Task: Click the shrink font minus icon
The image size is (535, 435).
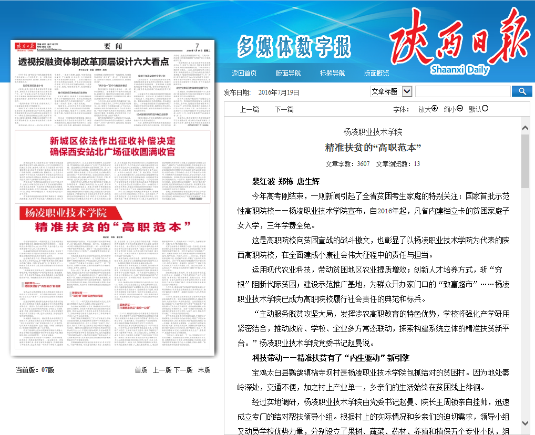Action: 460,109
